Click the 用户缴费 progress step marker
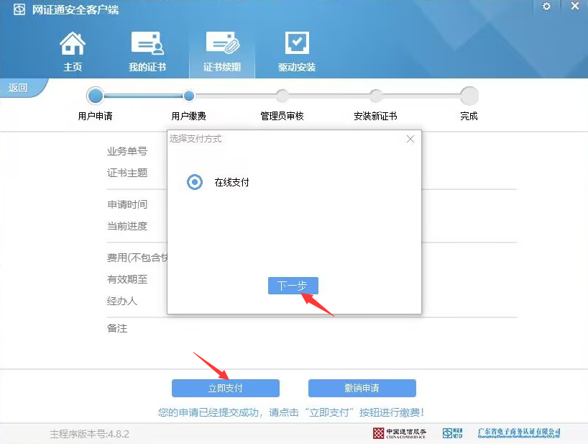Viewport: 588px width, 444px height. [188, 96]
